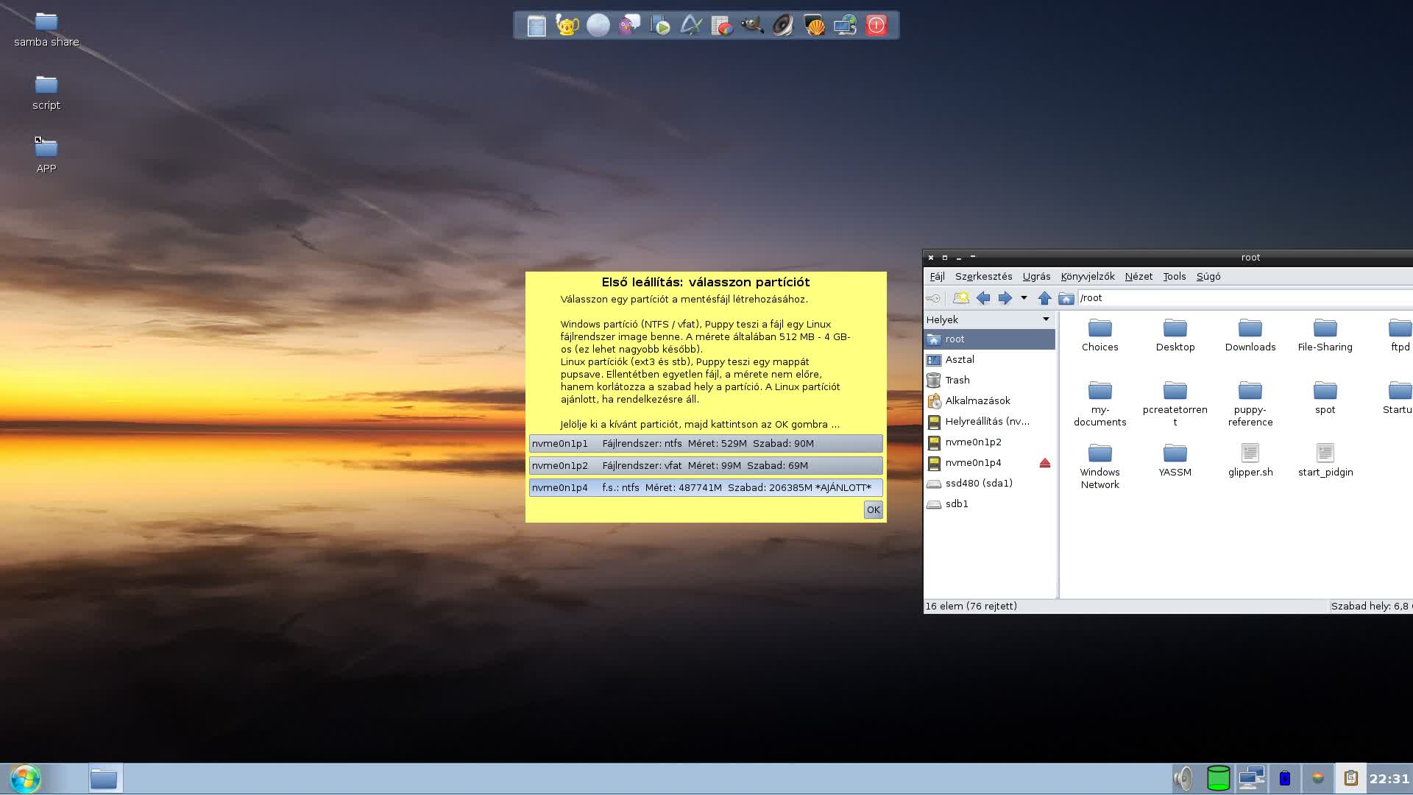Select the nvme0n1p1 ntfs partition row
1413x795 pixels.
706,443
